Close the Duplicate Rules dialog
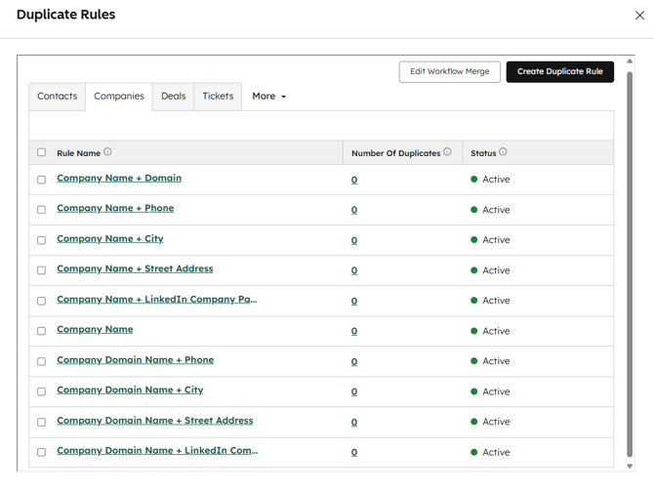 click(x=639, y=16)
